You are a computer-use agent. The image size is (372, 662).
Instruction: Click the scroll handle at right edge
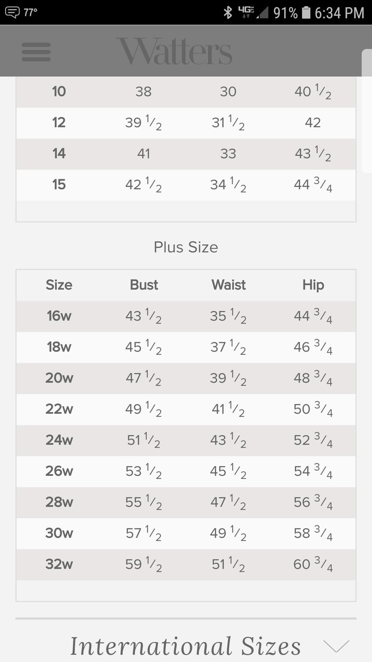(366, 111)
